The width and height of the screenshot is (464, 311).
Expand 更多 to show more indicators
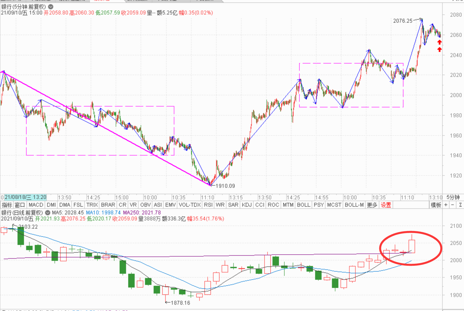[x=372, y=205]
